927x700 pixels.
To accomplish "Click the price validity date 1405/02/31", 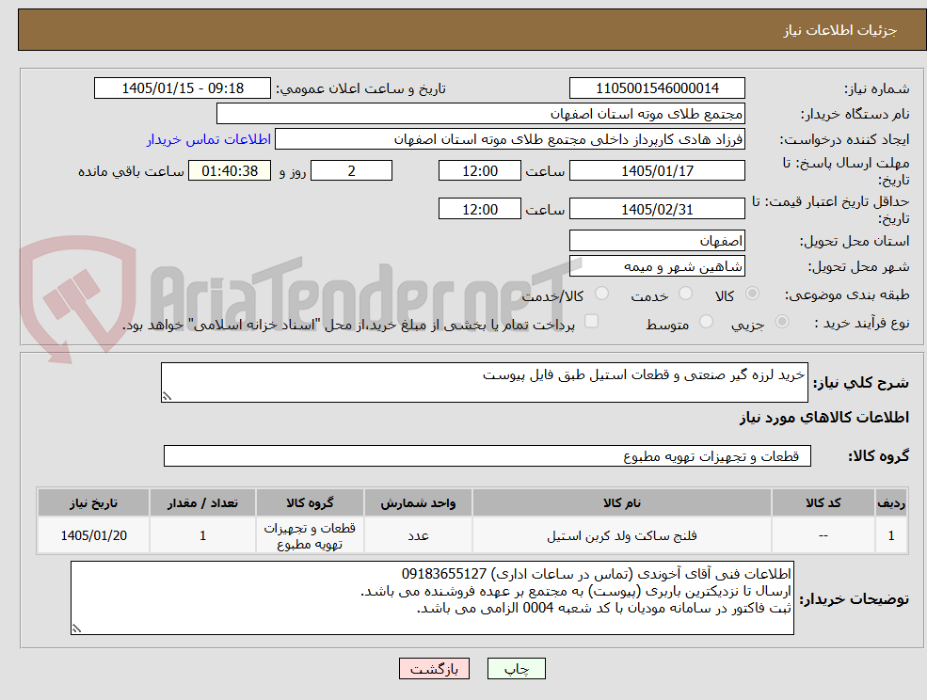I will pos(657,209).
